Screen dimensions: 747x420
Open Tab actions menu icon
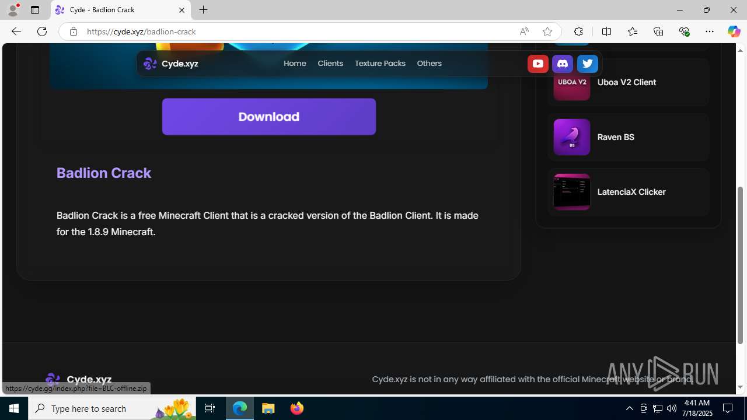[x=35, y=10]
